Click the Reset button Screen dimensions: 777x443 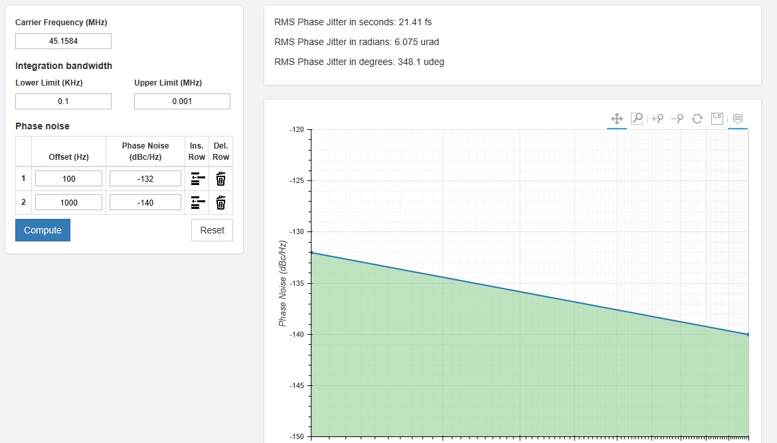coord(212,230)
